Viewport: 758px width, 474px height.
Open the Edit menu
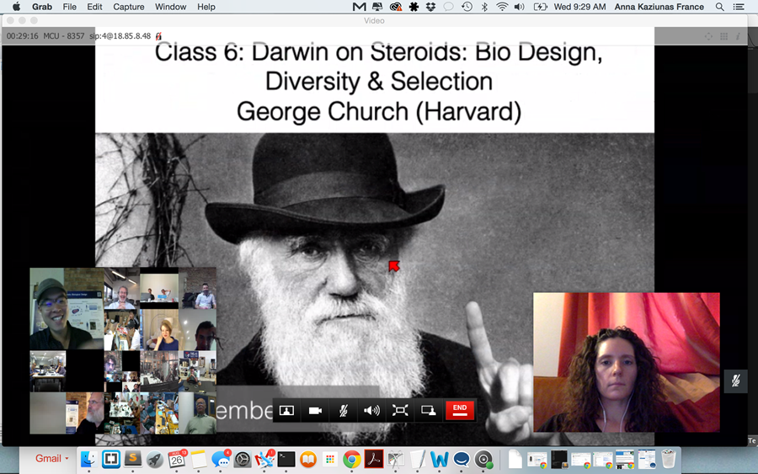[94, 7]
